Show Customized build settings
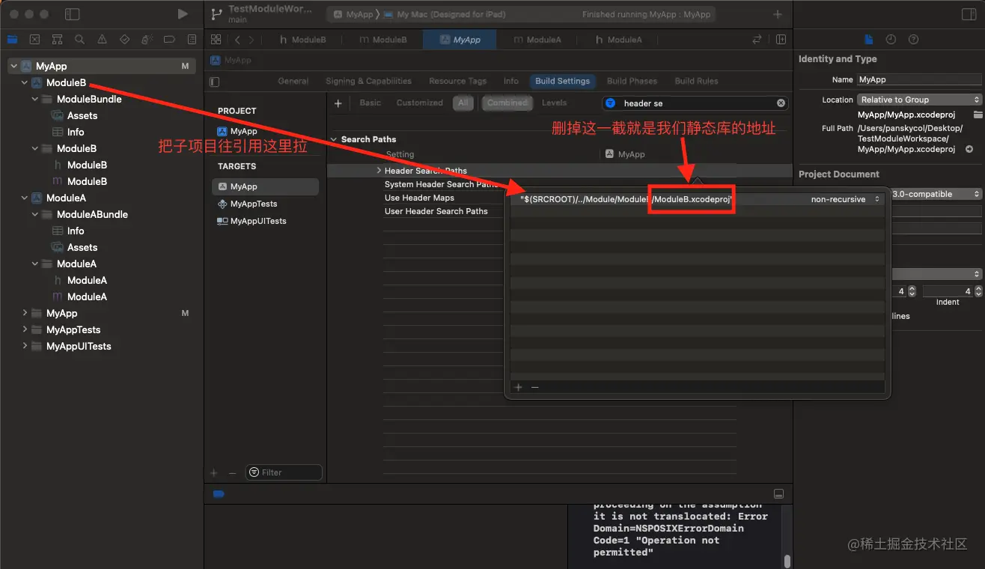 pyautogui.click(x=420, y=103)
